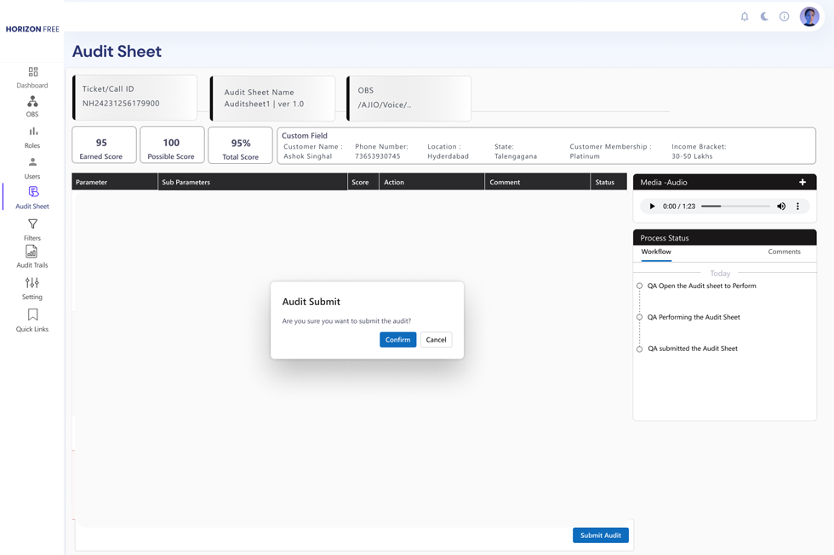The width and height of the screenshot is (834, 555).
Task: Open the Filters funnel icon
Action: [x=32, y=224]
